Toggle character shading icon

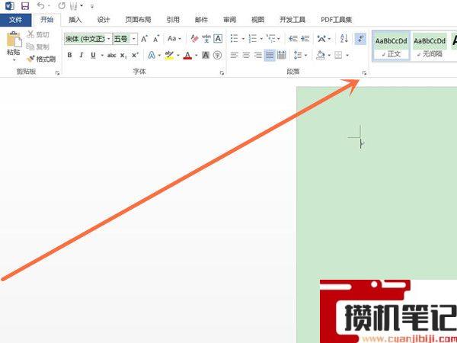206,55
